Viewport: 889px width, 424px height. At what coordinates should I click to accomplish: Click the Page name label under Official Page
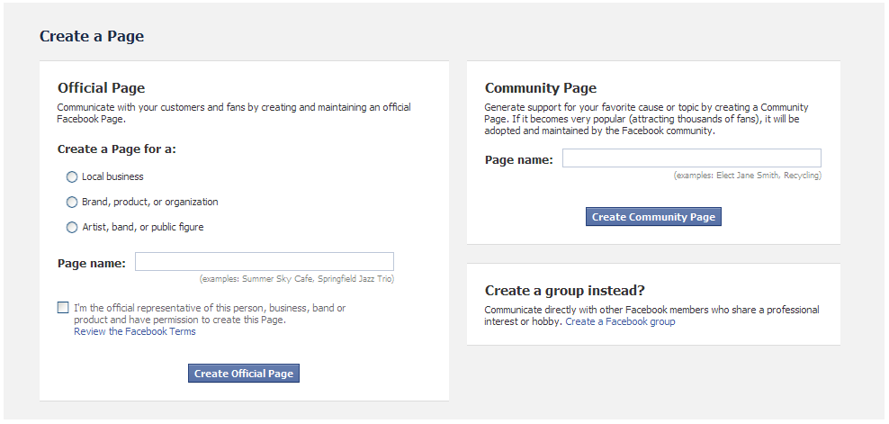[92, 264]
